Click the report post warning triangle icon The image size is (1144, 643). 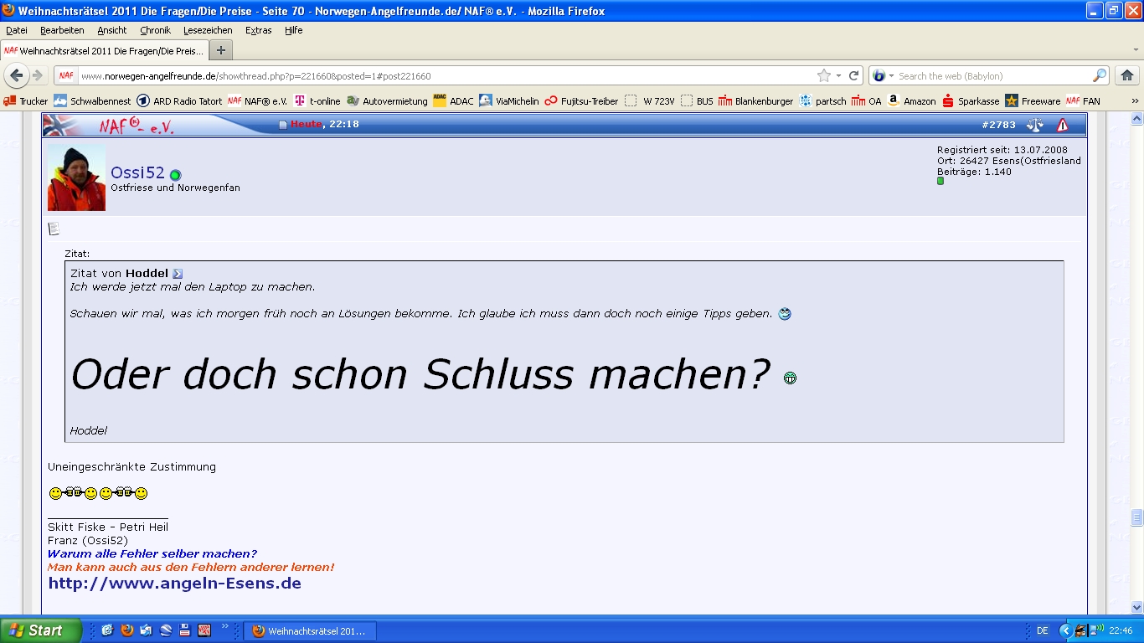[1062, 125]
